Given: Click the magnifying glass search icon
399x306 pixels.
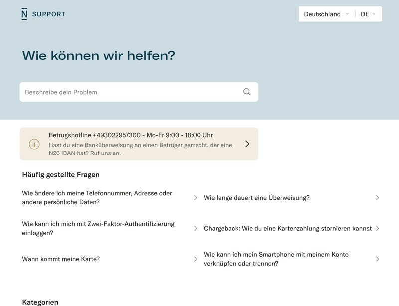Looking at the screenshot, I should 247,92.
